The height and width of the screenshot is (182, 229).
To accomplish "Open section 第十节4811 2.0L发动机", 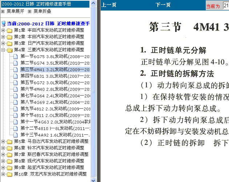I will click(55, 116).
